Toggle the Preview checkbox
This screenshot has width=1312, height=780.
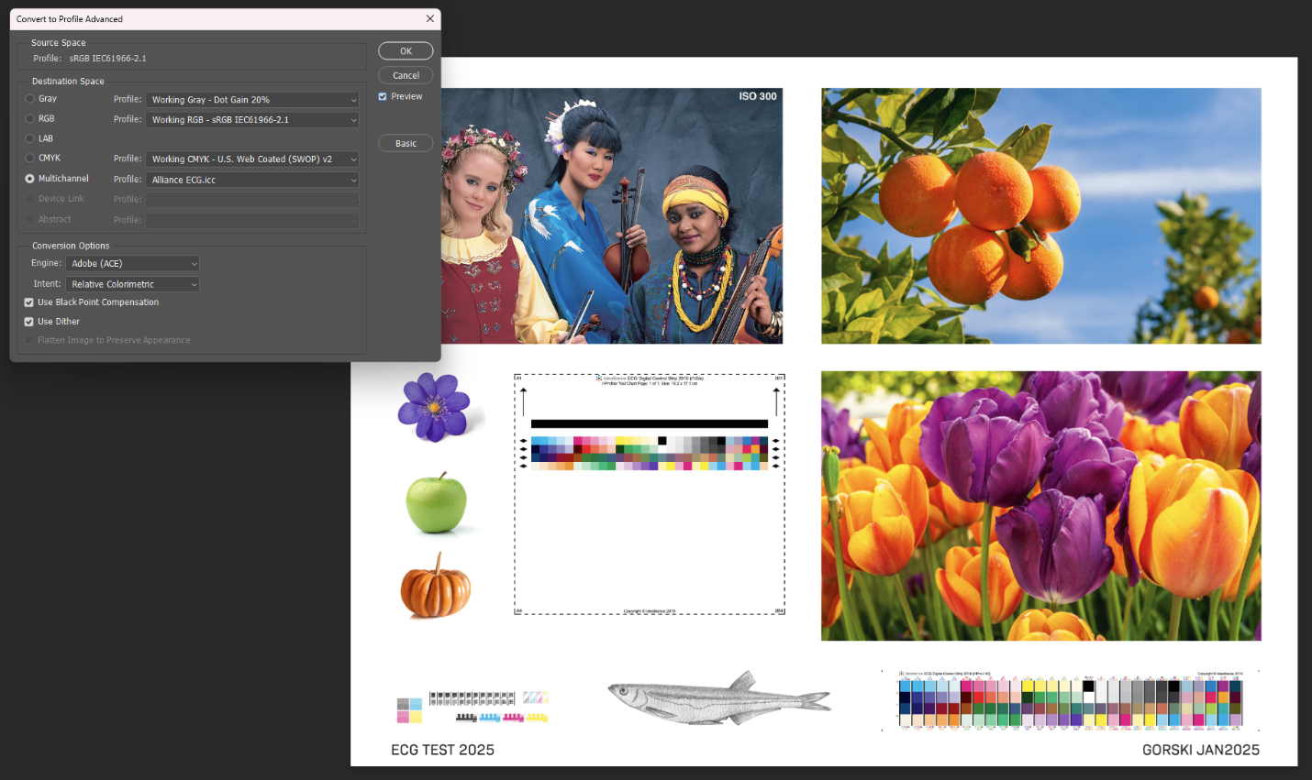click(x=383, y=96)
